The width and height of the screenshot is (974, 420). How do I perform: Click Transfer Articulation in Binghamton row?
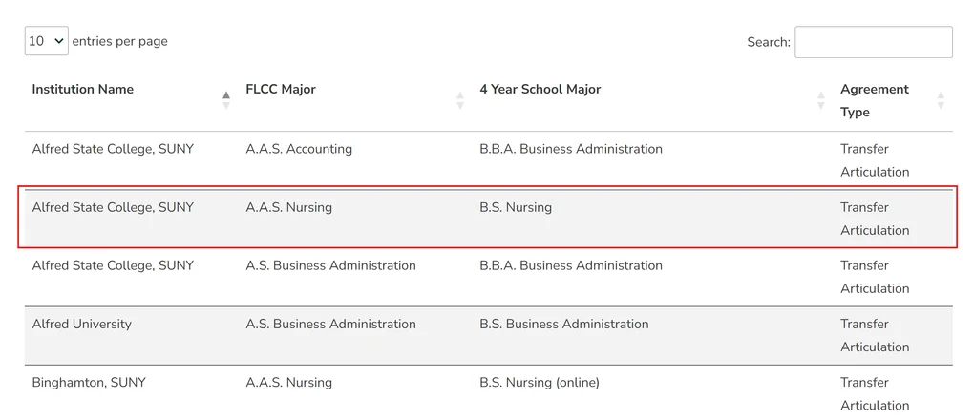pyautogui.click(x=875, y=394)
